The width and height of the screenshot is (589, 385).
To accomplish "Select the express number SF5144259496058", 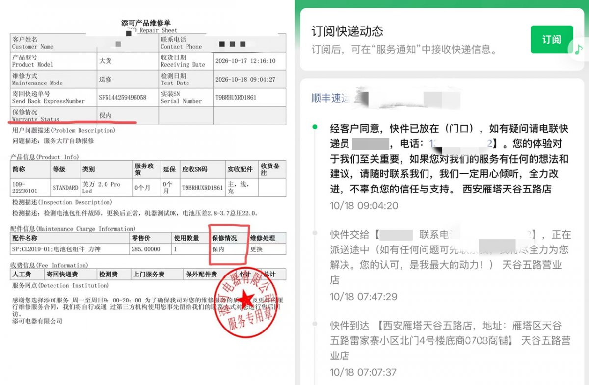I will (123, 97).
